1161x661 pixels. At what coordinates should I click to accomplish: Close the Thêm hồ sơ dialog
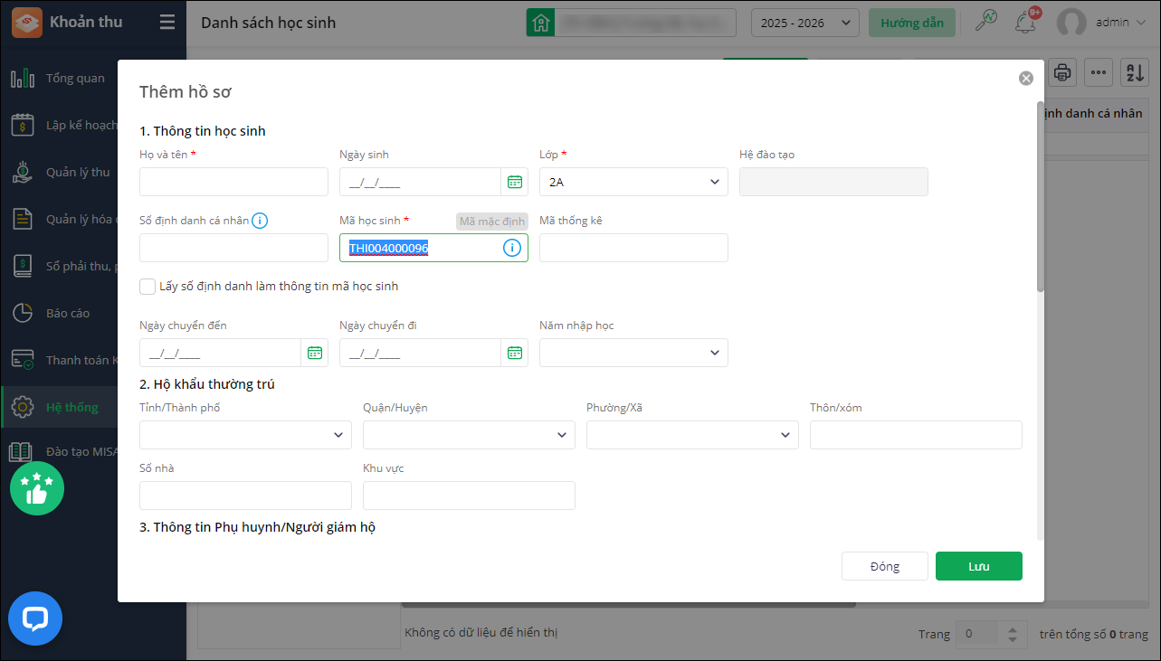pos(1026,78)
